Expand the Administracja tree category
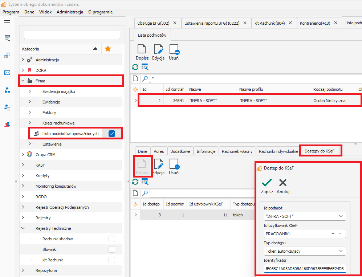The image size is (362, 277). pos(23,60)
